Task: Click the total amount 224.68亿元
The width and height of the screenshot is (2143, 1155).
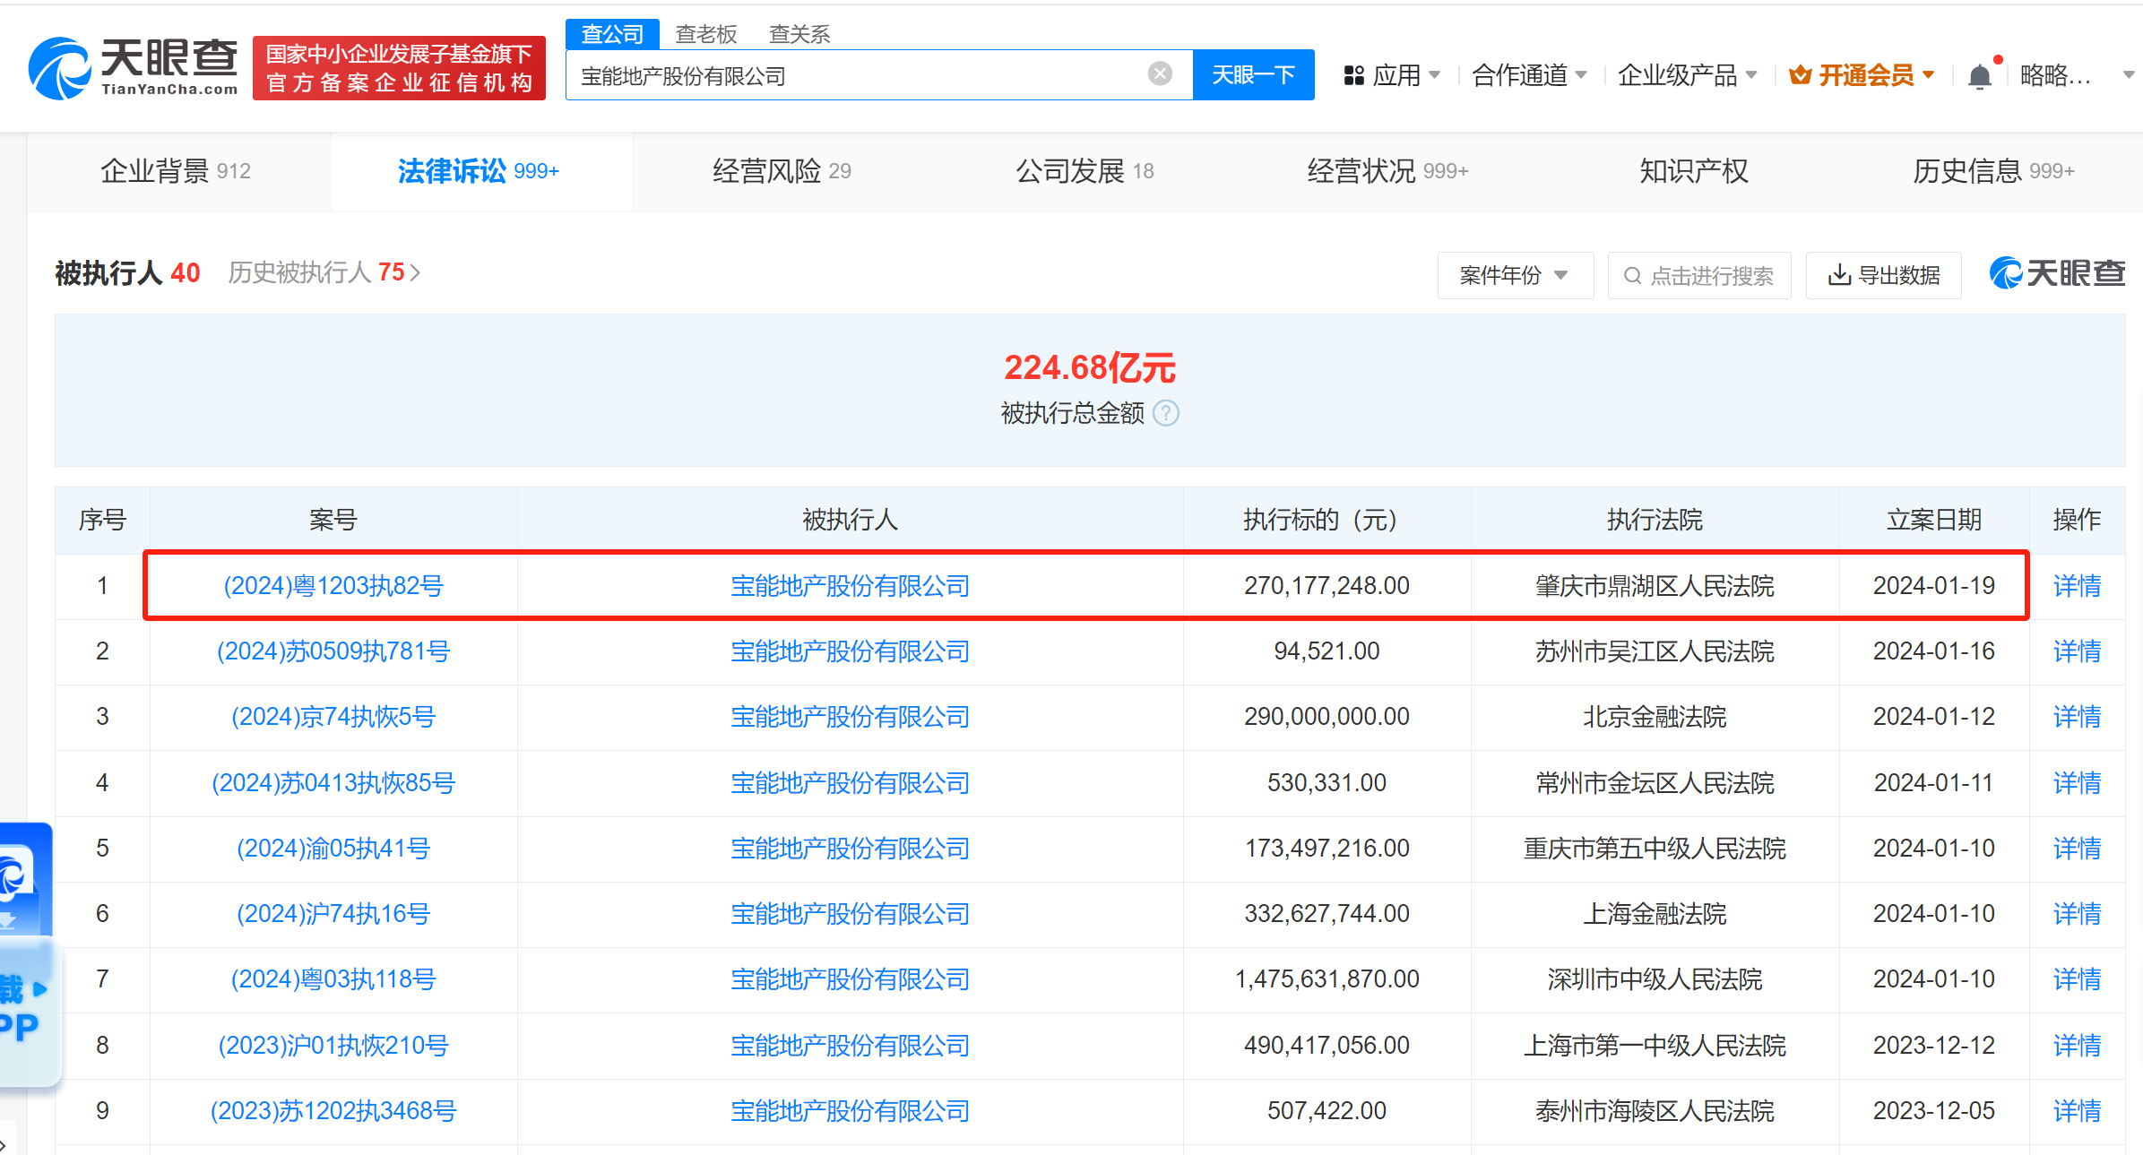Action: click(x=1090, y=367)
